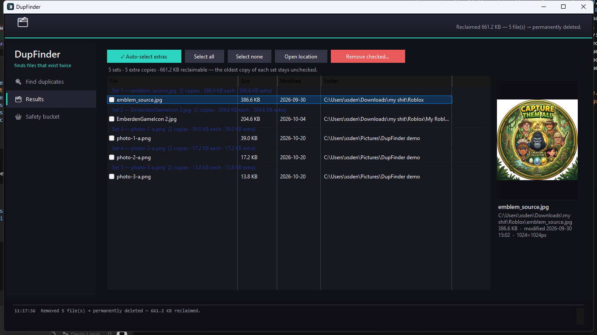Screen dimensions: 597x335
Task: Select the photo-3-a.png file name
Action: tap(134, 177)
